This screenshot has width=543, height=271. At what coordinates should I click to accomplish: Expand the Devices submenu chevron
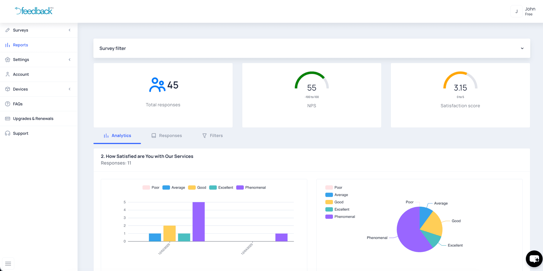point(70,89)
